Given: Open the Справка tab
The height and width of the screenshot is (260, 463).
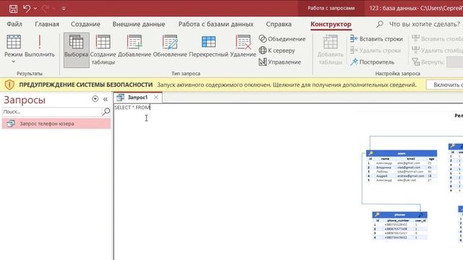Looking at the screenshot, I should coord(279,24).
